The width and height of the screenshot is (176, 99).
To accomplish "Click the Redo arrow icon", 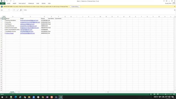I will click(10, 1).
